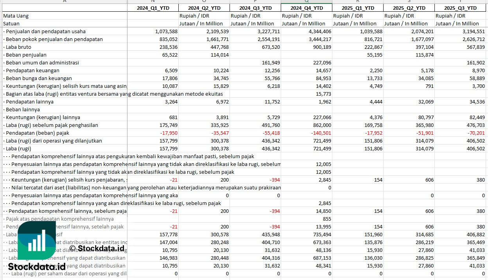Click the Satuan row label
Viewport: 488px width, 280px height.
(11, 23)
